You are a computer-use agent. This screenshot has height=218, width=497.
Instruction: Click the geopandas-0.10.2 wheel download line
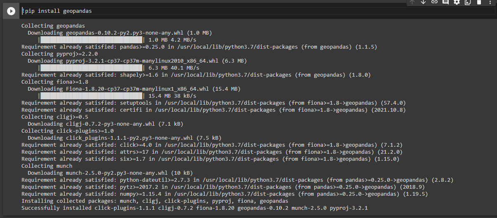coord(120,33)
